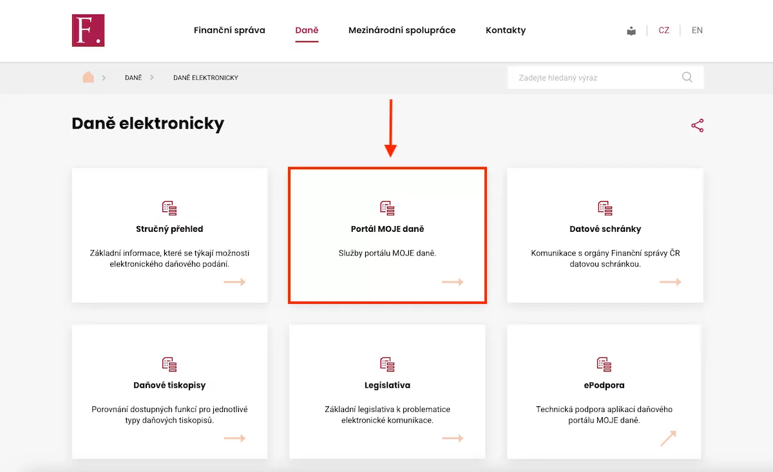Open the home breadcrumb icon
Screen dimensions: 773x472
[x=88, y=77]
